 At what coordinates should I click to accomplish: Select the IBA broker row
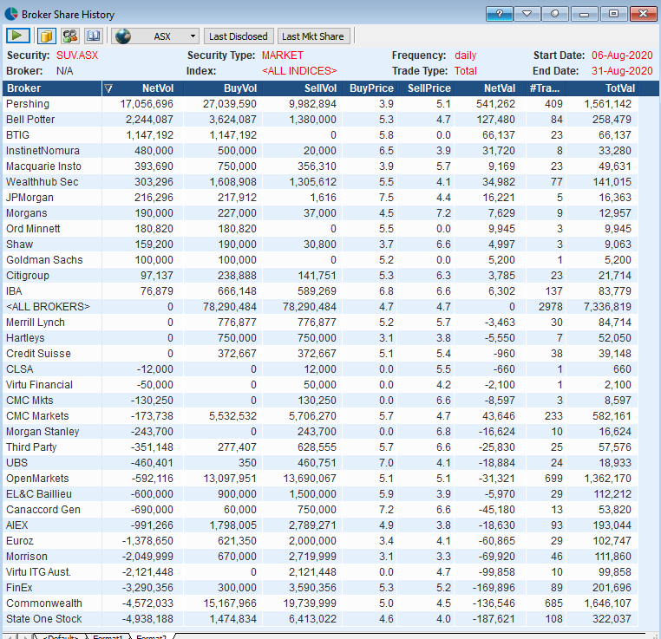pos(320,291)
